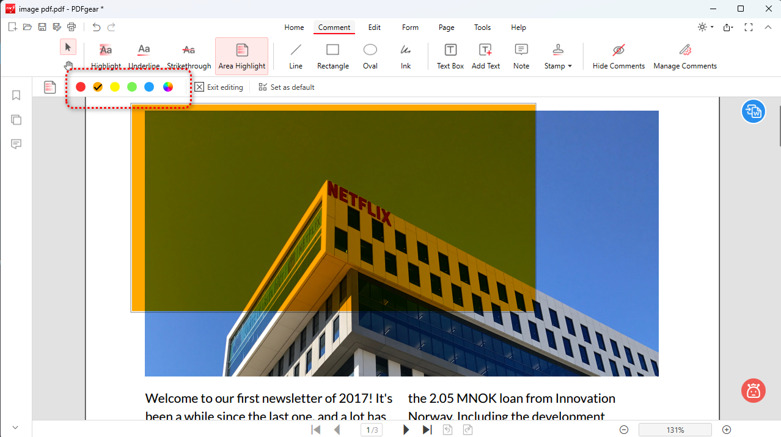781x437 pixels.
Task: Pick the red highlight color
Action: [81, 87]
